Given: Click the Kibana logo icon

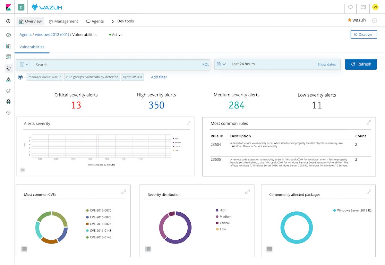Looking at the screenshot, I should pyautogui.click(x=8, y=7).
